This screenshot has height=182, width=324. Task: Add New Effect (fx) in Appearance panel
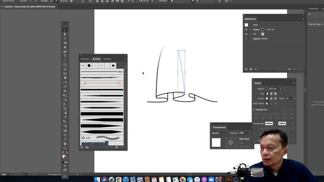256,69
